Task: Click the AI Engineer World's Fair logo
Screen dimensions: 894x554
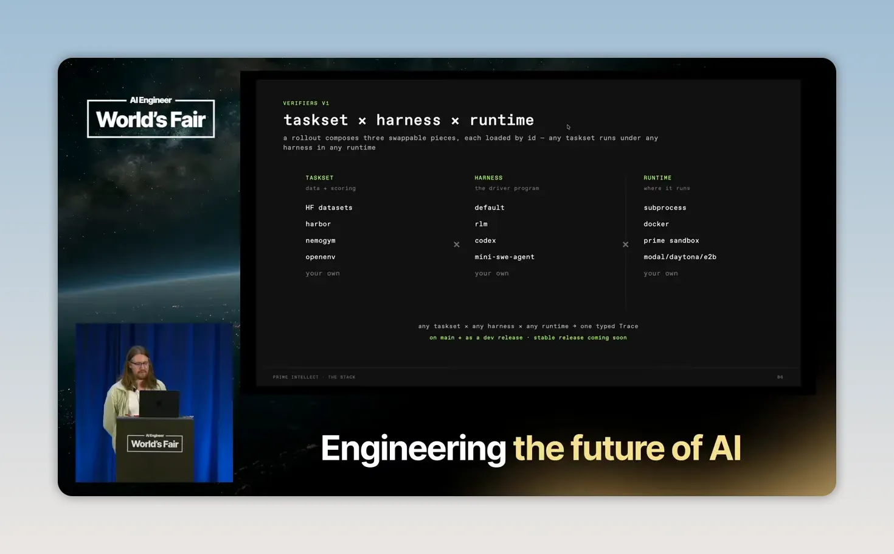Action: coord(151,117)
